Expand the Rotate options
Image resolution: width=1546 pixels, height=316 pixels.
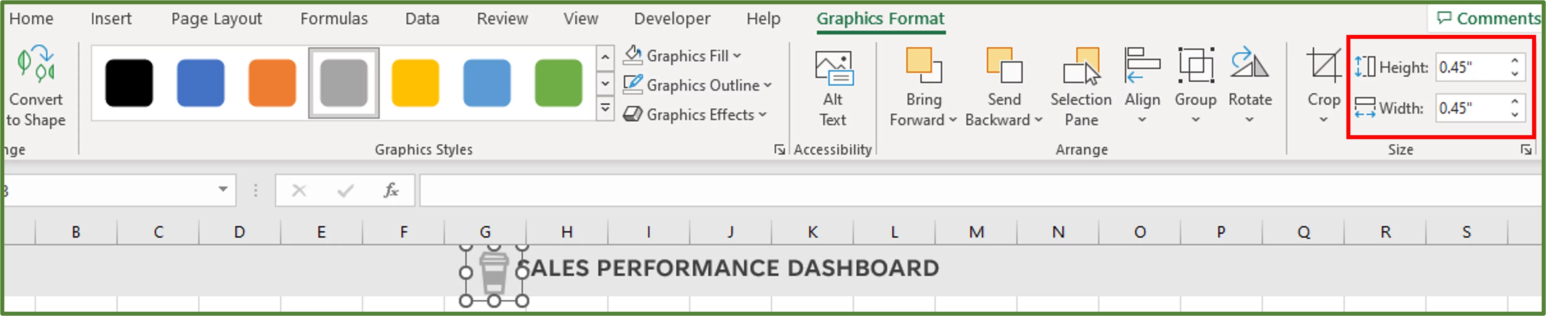pyautogui.click(x=1250, y=87)
